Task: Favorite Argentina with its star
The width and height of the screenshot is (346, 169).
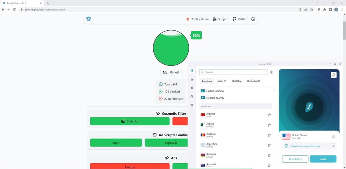Action: pyautogui.click(x=269, y=145)
